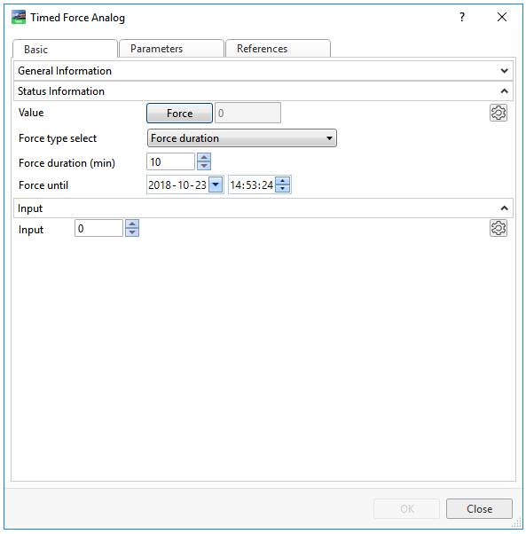The image size is (526, 534).
Task: Increase Force duration with up arrow
Action: pyautogui.click(x=204, y=157)
